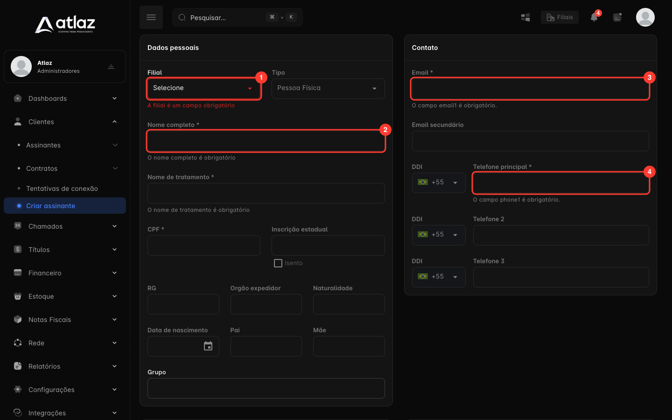The width and height of the screenshot is (672, 420).
Task: Click the Financeiro card icon
Action: (x=18, y=273)
